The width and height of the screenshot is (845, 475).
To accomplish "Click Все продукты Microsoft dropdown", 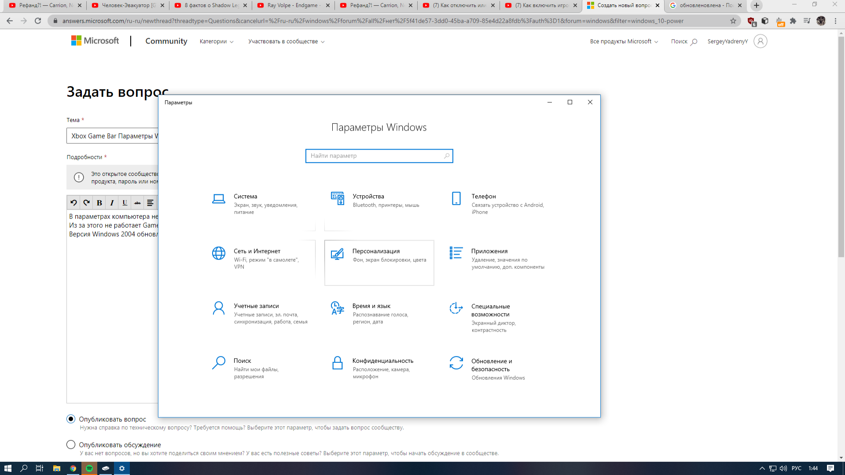I will [624, 41].
